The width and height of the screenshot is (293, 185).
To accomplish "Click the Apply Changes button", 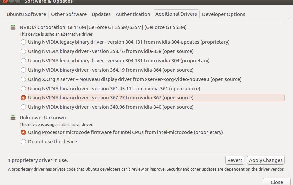I will [266, 160].
